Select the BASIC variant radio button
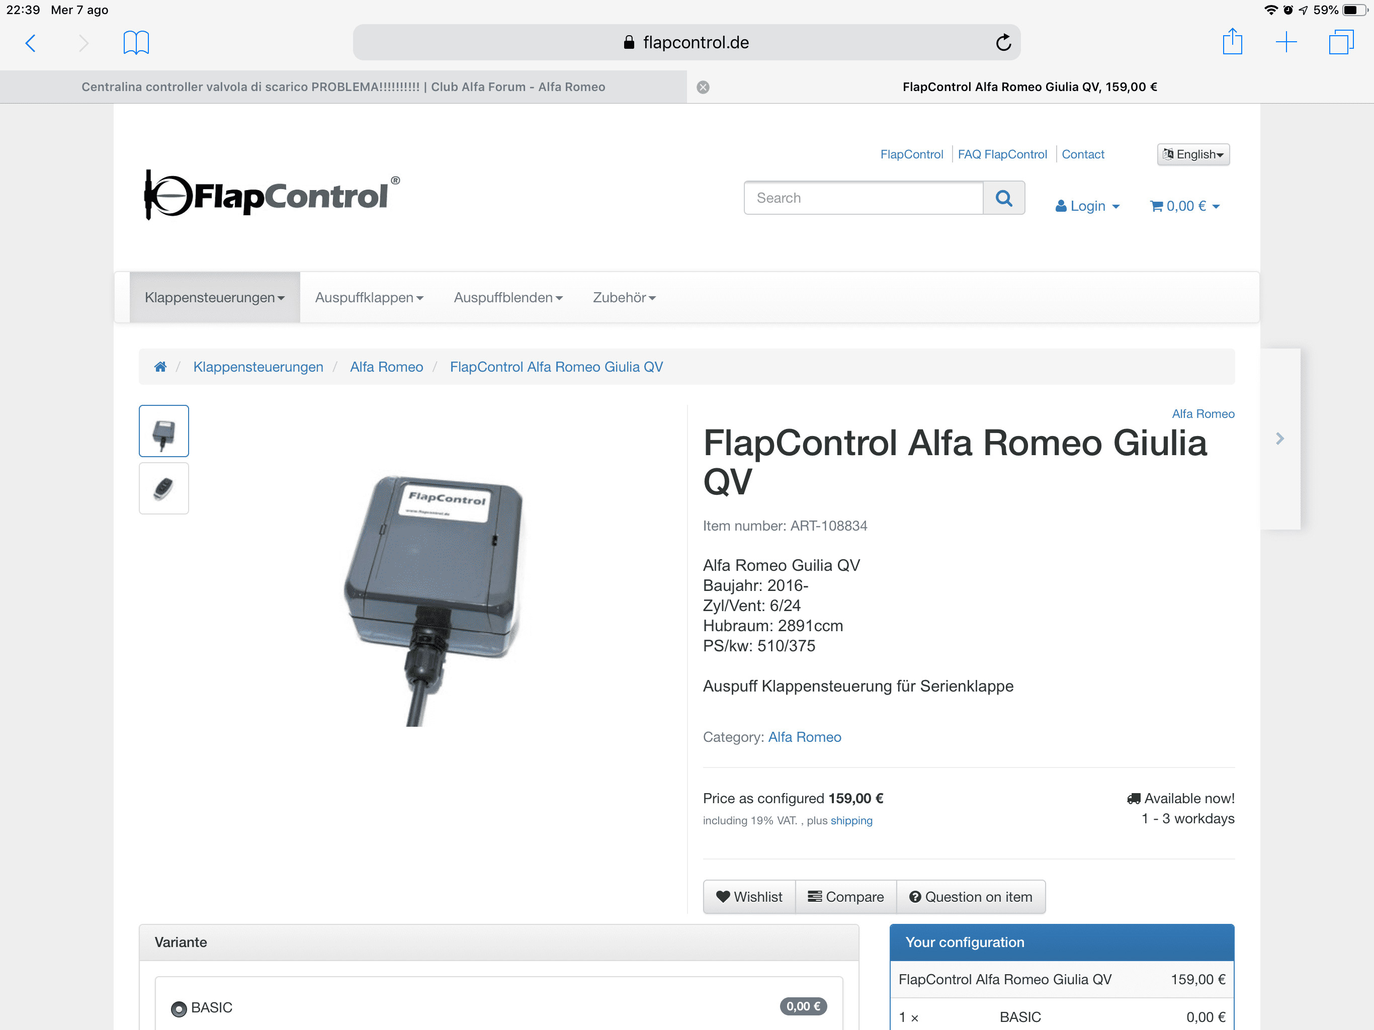The height and width of the screenshot is (1030, 1374). tap(179, 1008)
